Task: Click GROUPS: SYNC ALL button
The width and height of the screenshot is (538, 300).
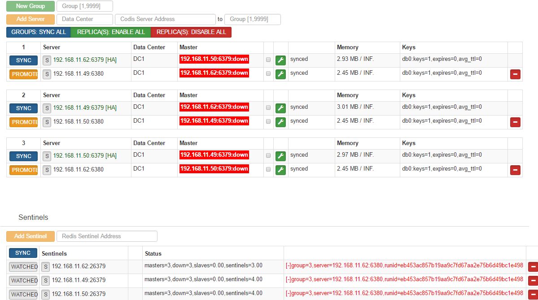Action: click(x=39, y=32)
